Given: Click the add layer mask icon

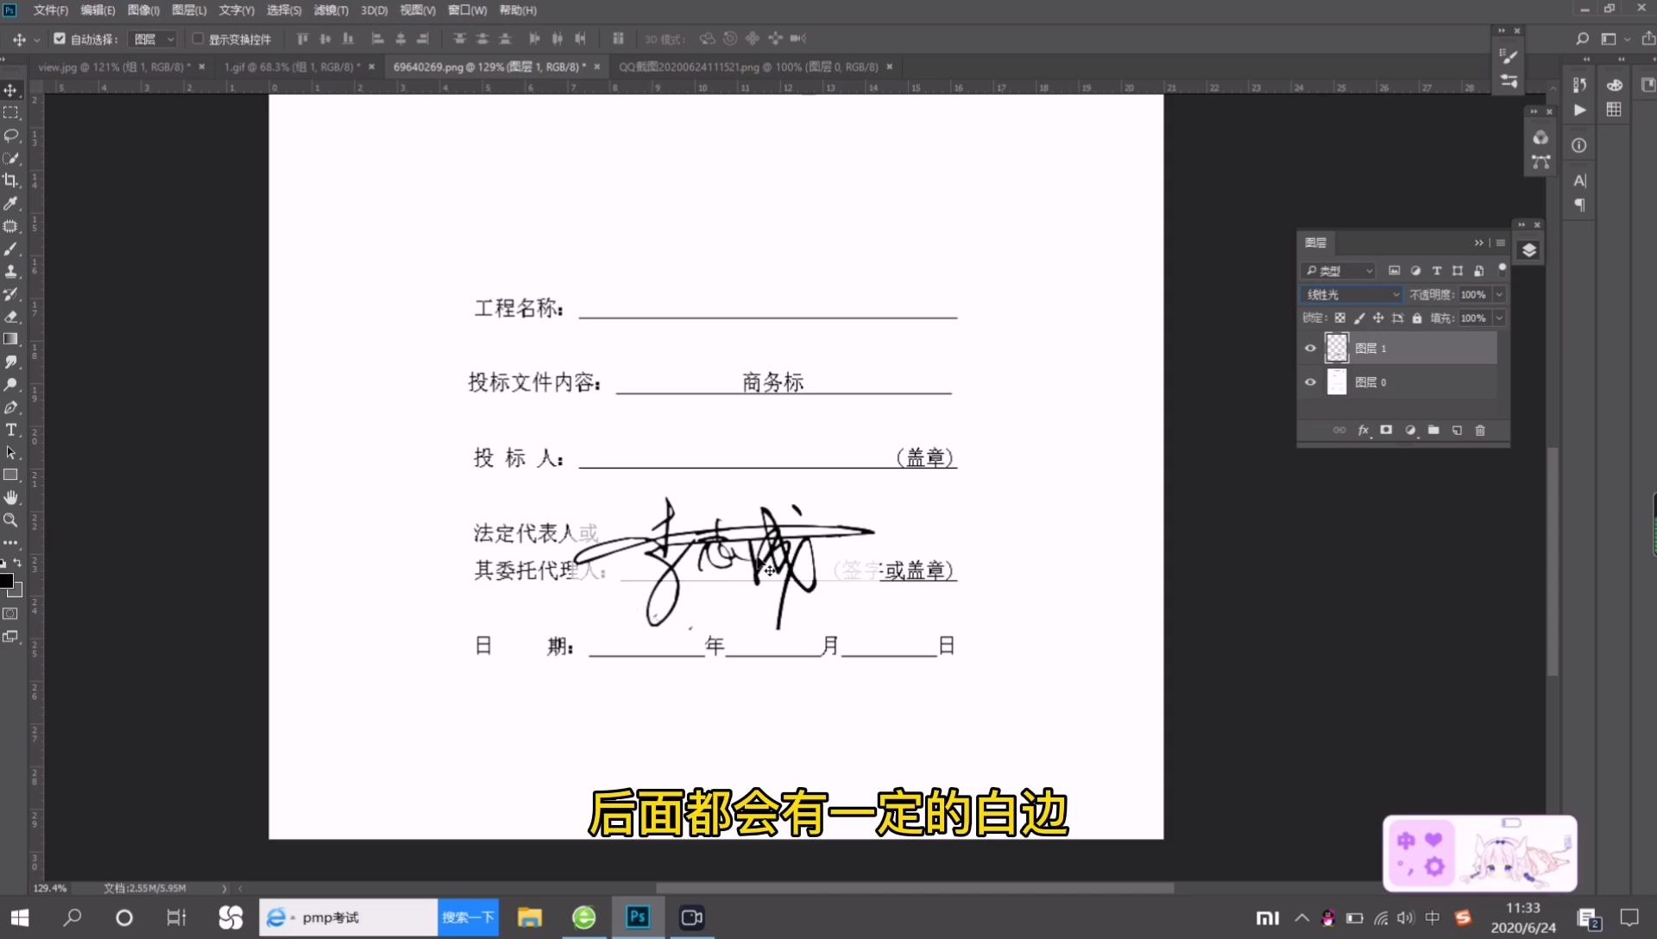Looking at the screenshot, I should point(1386,430).
